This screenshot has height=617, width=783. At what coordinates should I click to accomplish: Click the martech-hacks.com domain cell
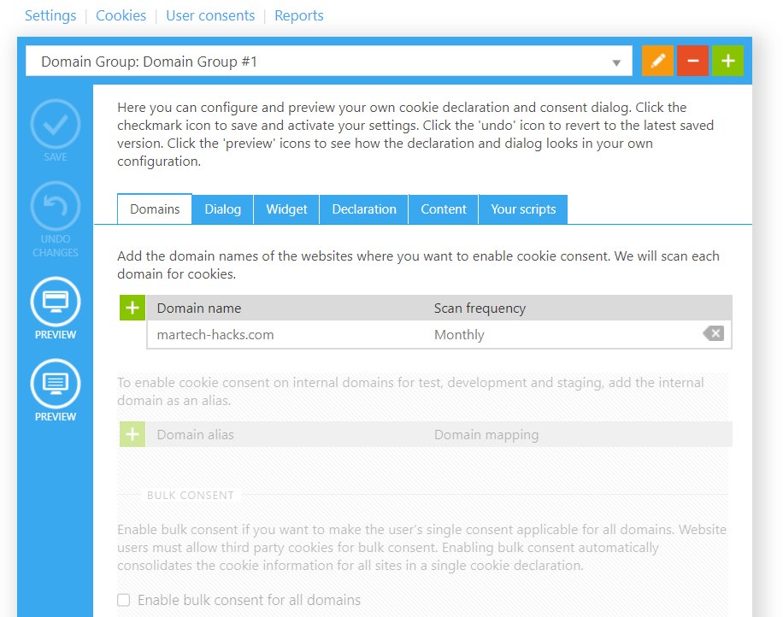coord(215,334)
